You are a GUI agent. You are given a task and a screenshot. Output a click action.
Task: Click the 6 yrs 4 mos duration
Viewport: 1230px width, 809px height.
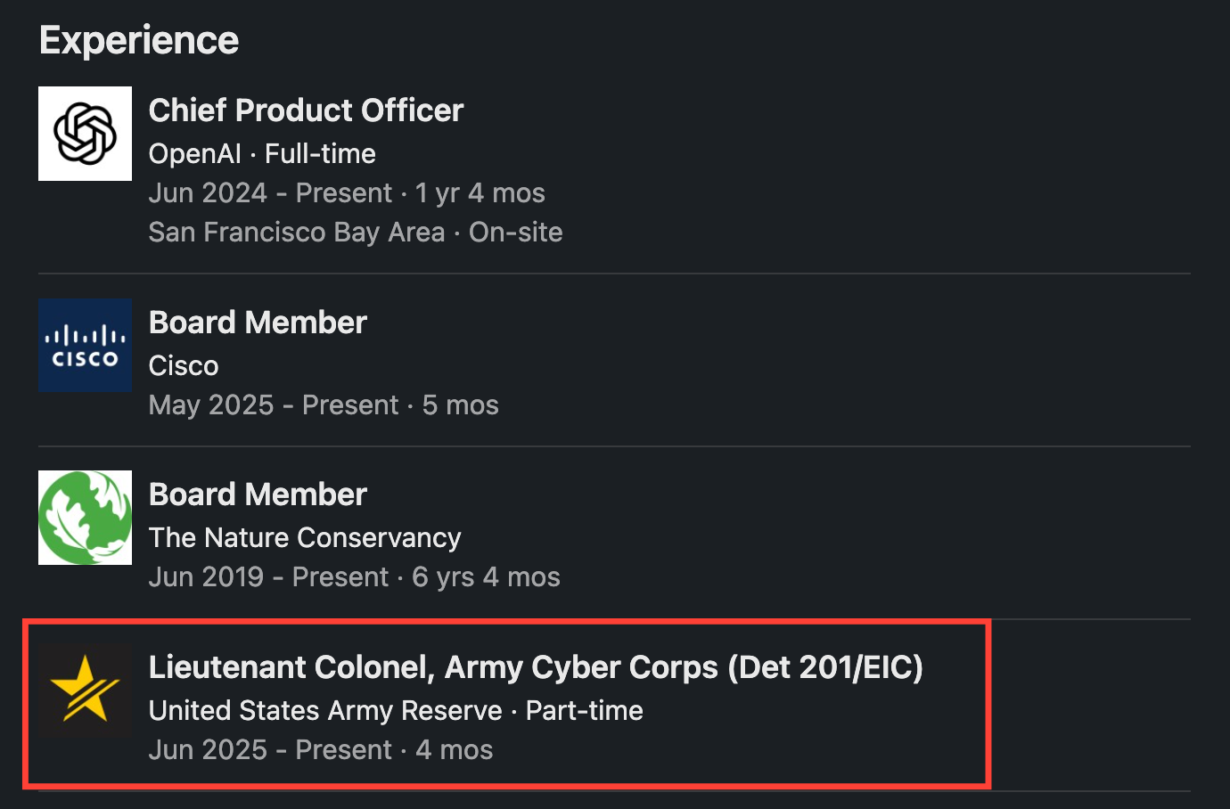[486, 577]
